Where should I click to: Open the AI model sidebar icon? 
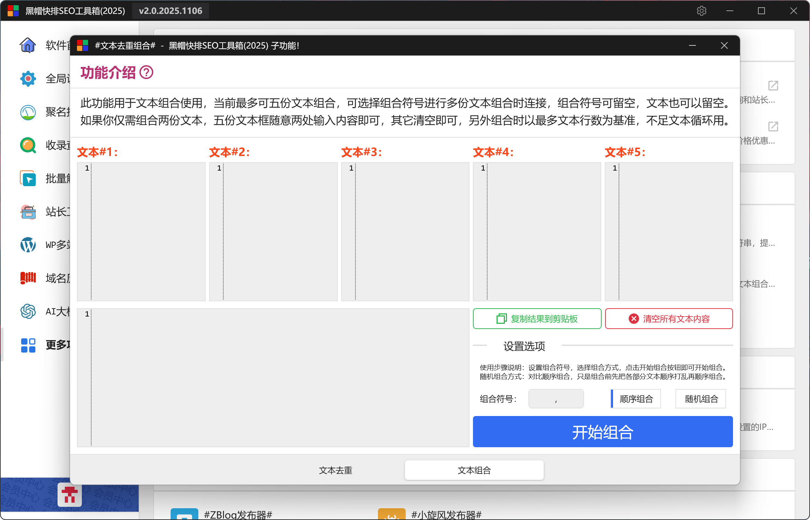[28, 311]
